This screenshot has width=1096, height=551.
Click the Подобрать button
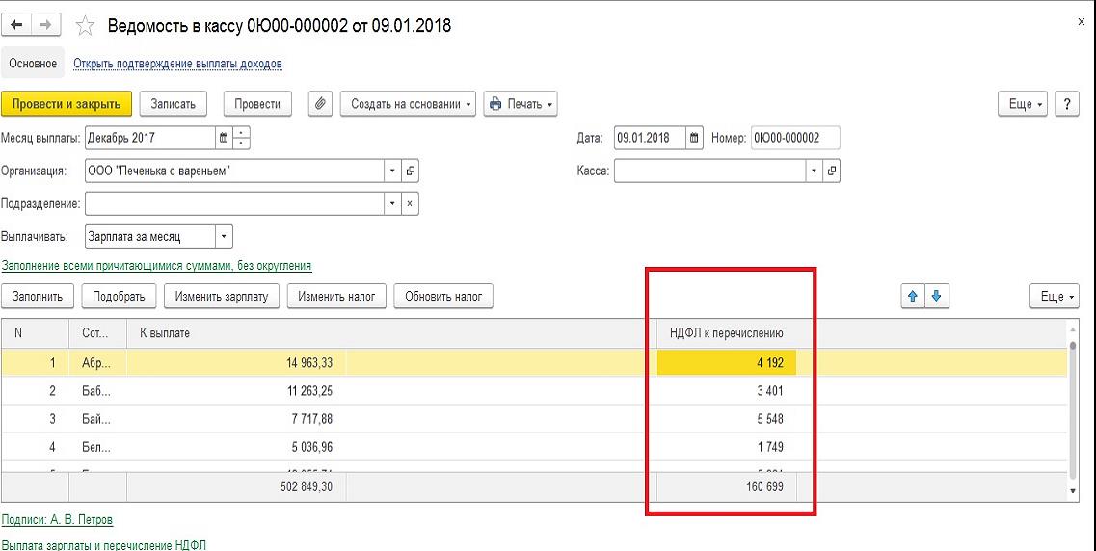119,296
